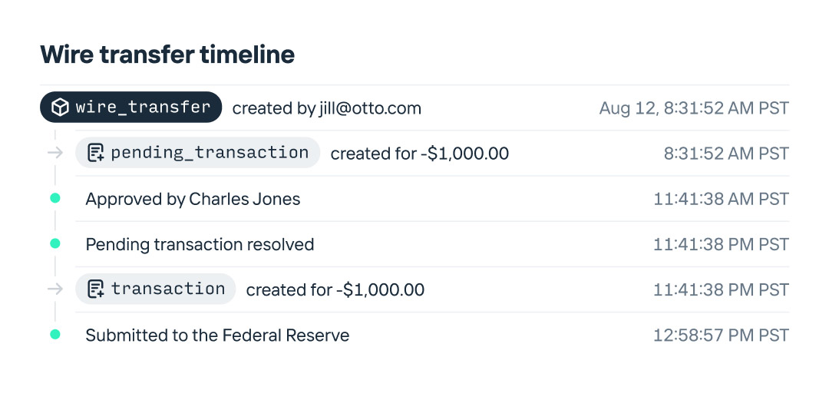
Task: Click the arrow beside pending_transaction
Action: (x=54, y=153)
